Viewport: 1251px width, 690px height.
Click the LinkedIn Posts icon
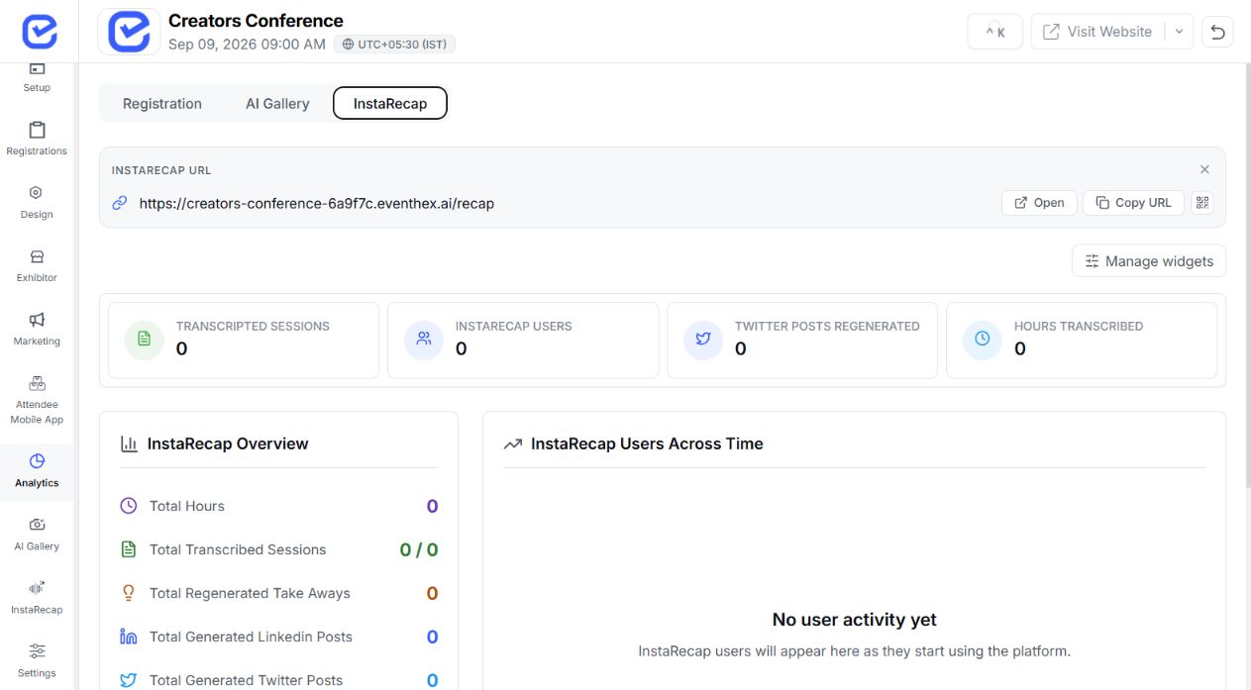[128, 637]
